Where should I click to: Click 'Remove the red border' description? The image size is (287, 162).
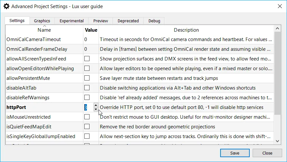(x=157, y=127)
